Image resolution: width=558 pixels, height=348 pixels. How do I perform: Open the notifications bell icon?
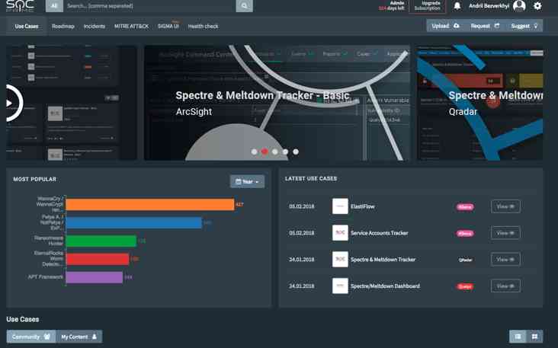point(457,6)
